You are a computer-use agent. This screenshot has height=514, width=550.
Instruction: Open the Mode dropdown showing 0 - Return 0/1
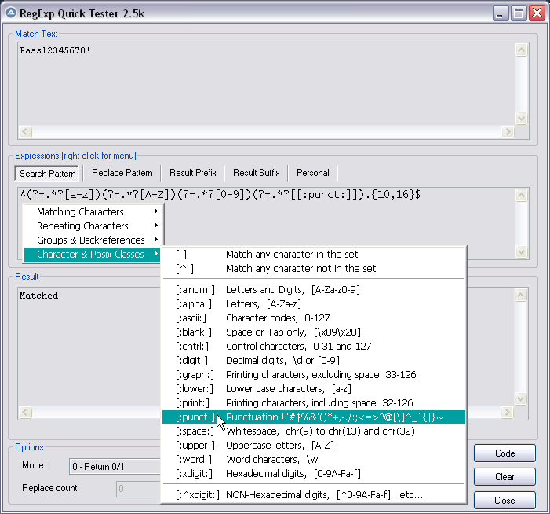click(x=115, y=467)
